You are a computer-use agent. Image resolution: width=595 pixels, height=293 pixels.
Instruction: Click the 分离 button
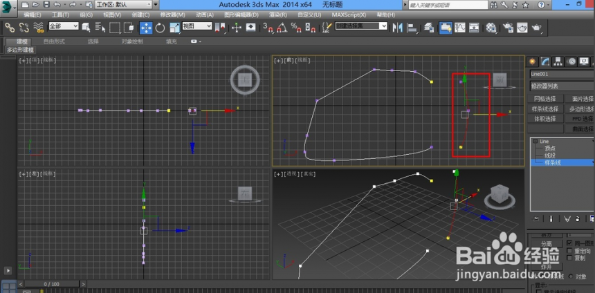pyautogui.click(x=546, y=244)
